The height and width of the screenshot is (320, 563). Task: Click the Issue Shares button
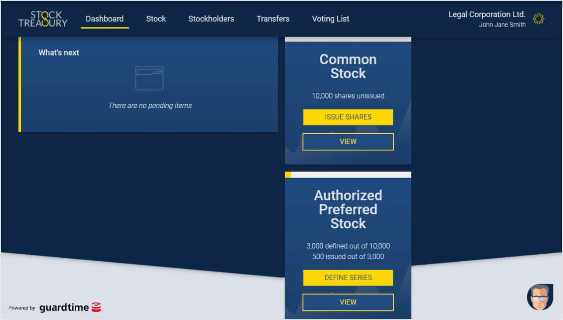point(348,117)
